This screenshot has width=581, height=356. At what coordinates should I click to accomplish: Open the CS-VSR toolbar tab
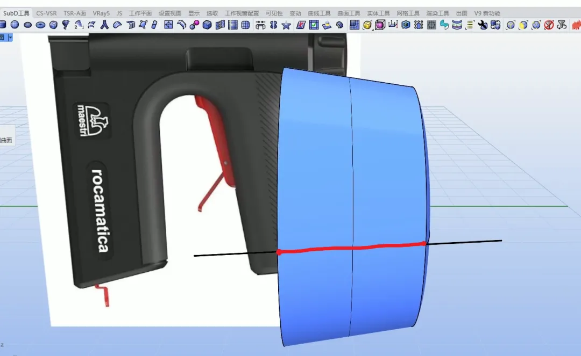(x=46, y=13)
